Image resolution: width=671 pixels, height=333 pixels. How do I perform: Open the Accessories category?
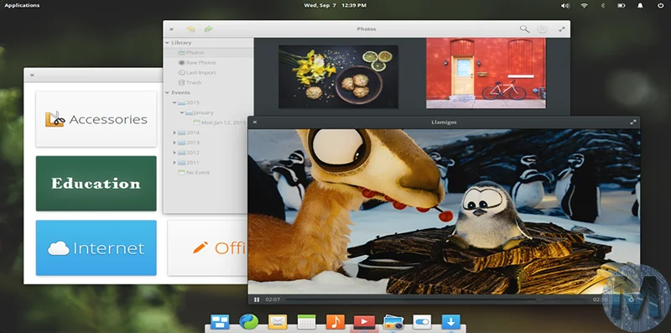pos(96,119)
